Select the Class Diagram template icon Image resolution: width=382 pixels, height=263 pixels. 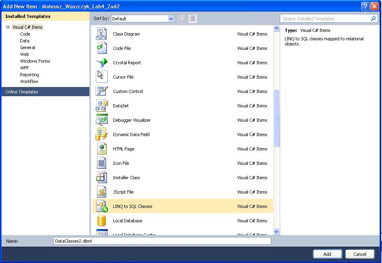point(101,34)
